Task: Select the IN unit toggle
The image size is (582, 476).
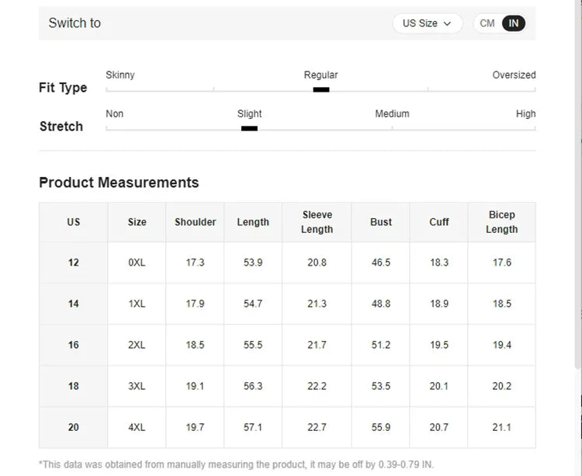Action: [513, 23]
